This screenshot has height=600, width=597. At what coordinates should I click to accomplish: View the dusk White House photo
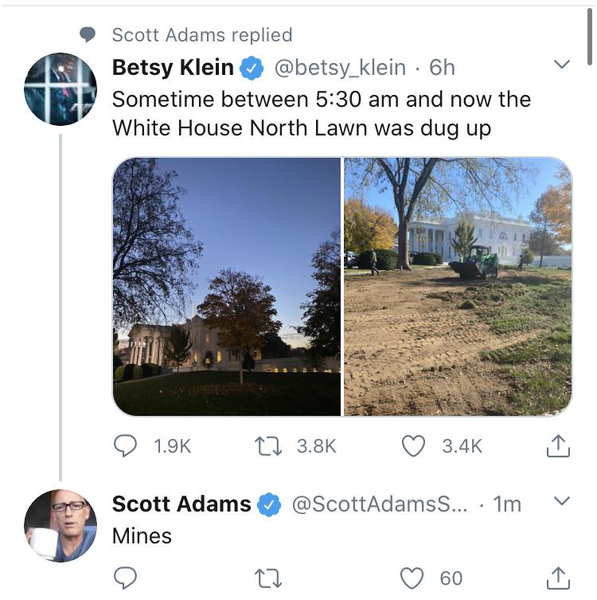pos(227,286)
